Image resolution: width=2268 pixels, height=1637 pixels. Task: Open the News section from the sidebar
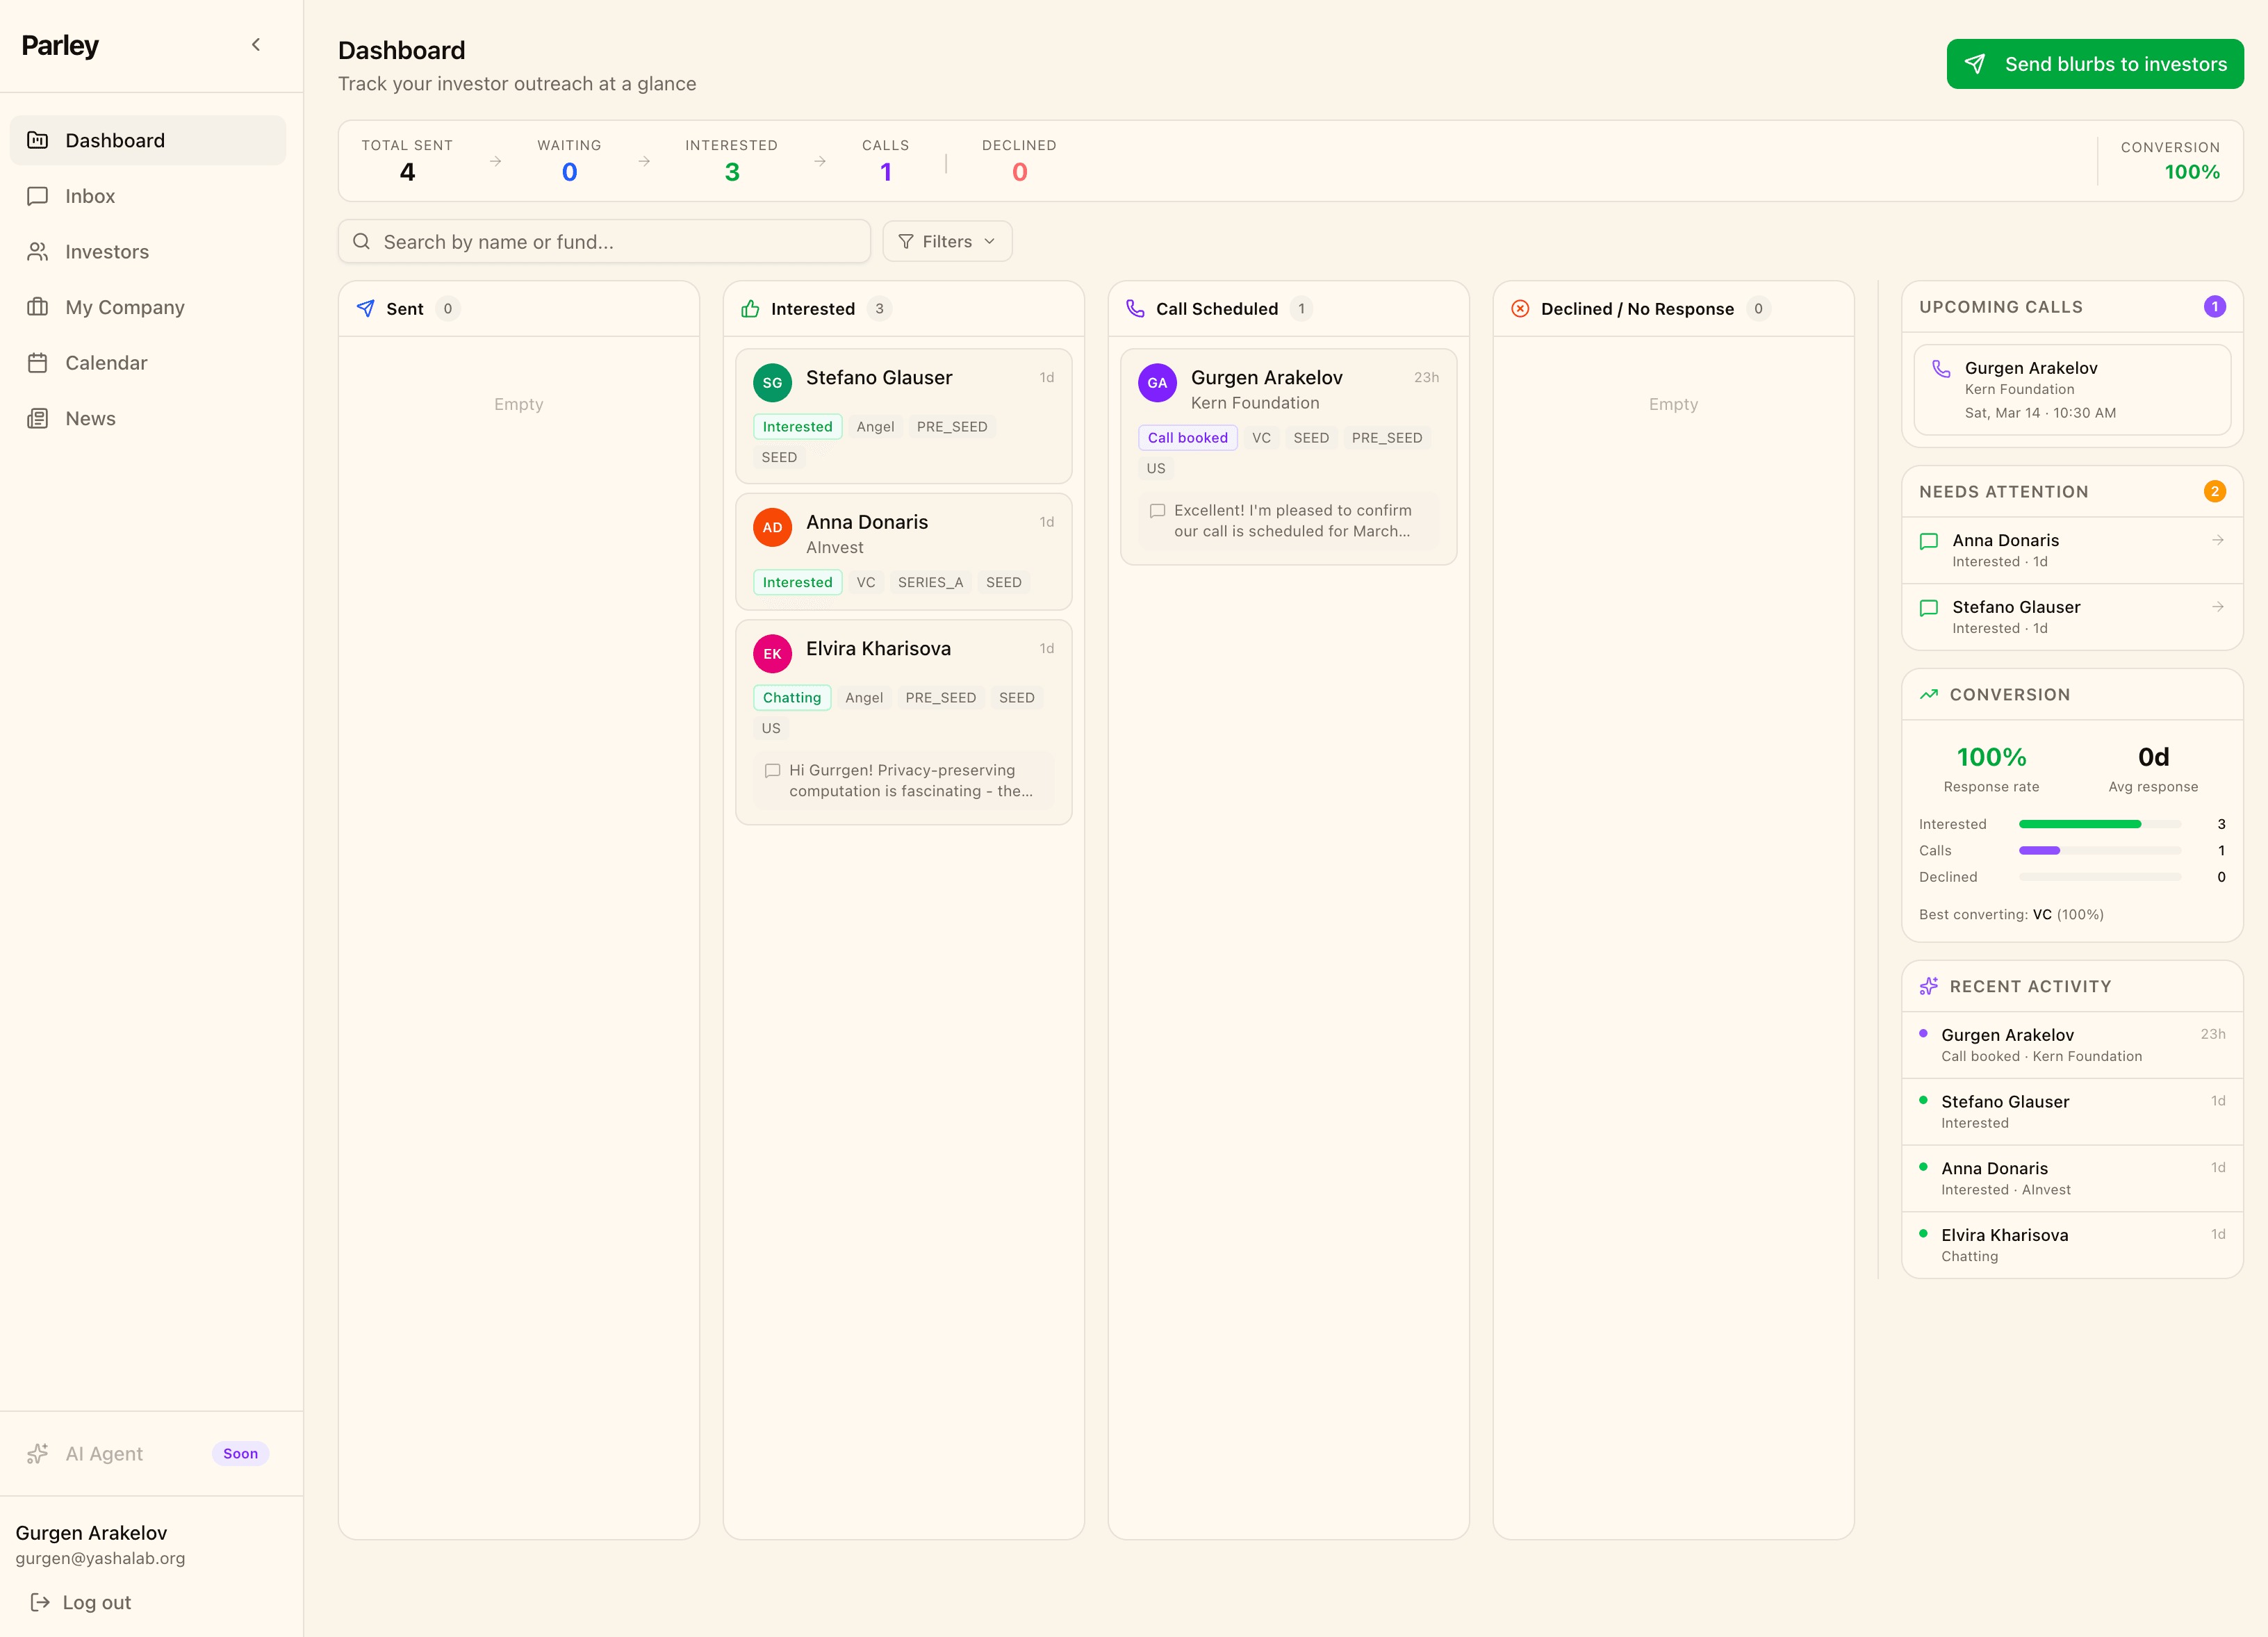click(90, 418)
